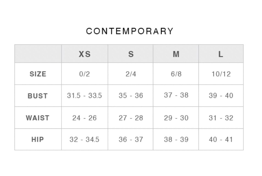Click the 2/4 size cell
This screenshot has height=176, width=262.
(x=131, y=74)
